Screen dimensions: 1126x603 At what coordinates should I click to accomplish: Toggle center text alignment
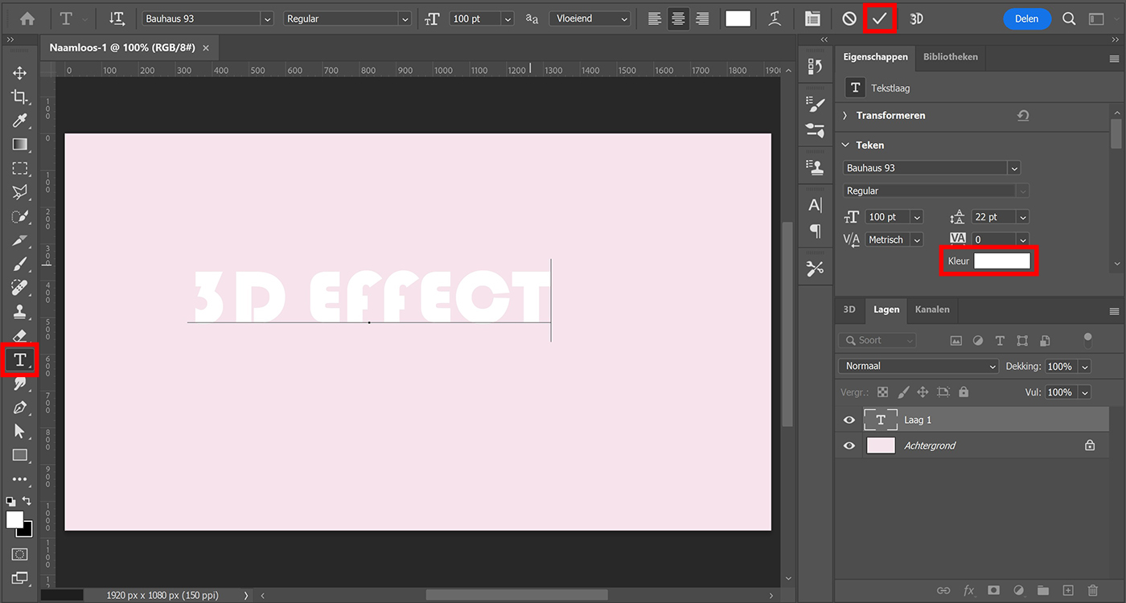tap(678, 18)
